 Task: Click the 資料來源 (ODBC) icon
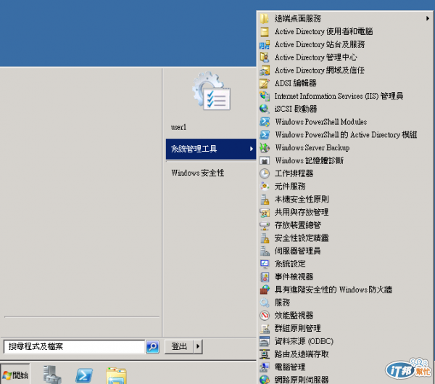pyautogui.click(x=265, y=341)
